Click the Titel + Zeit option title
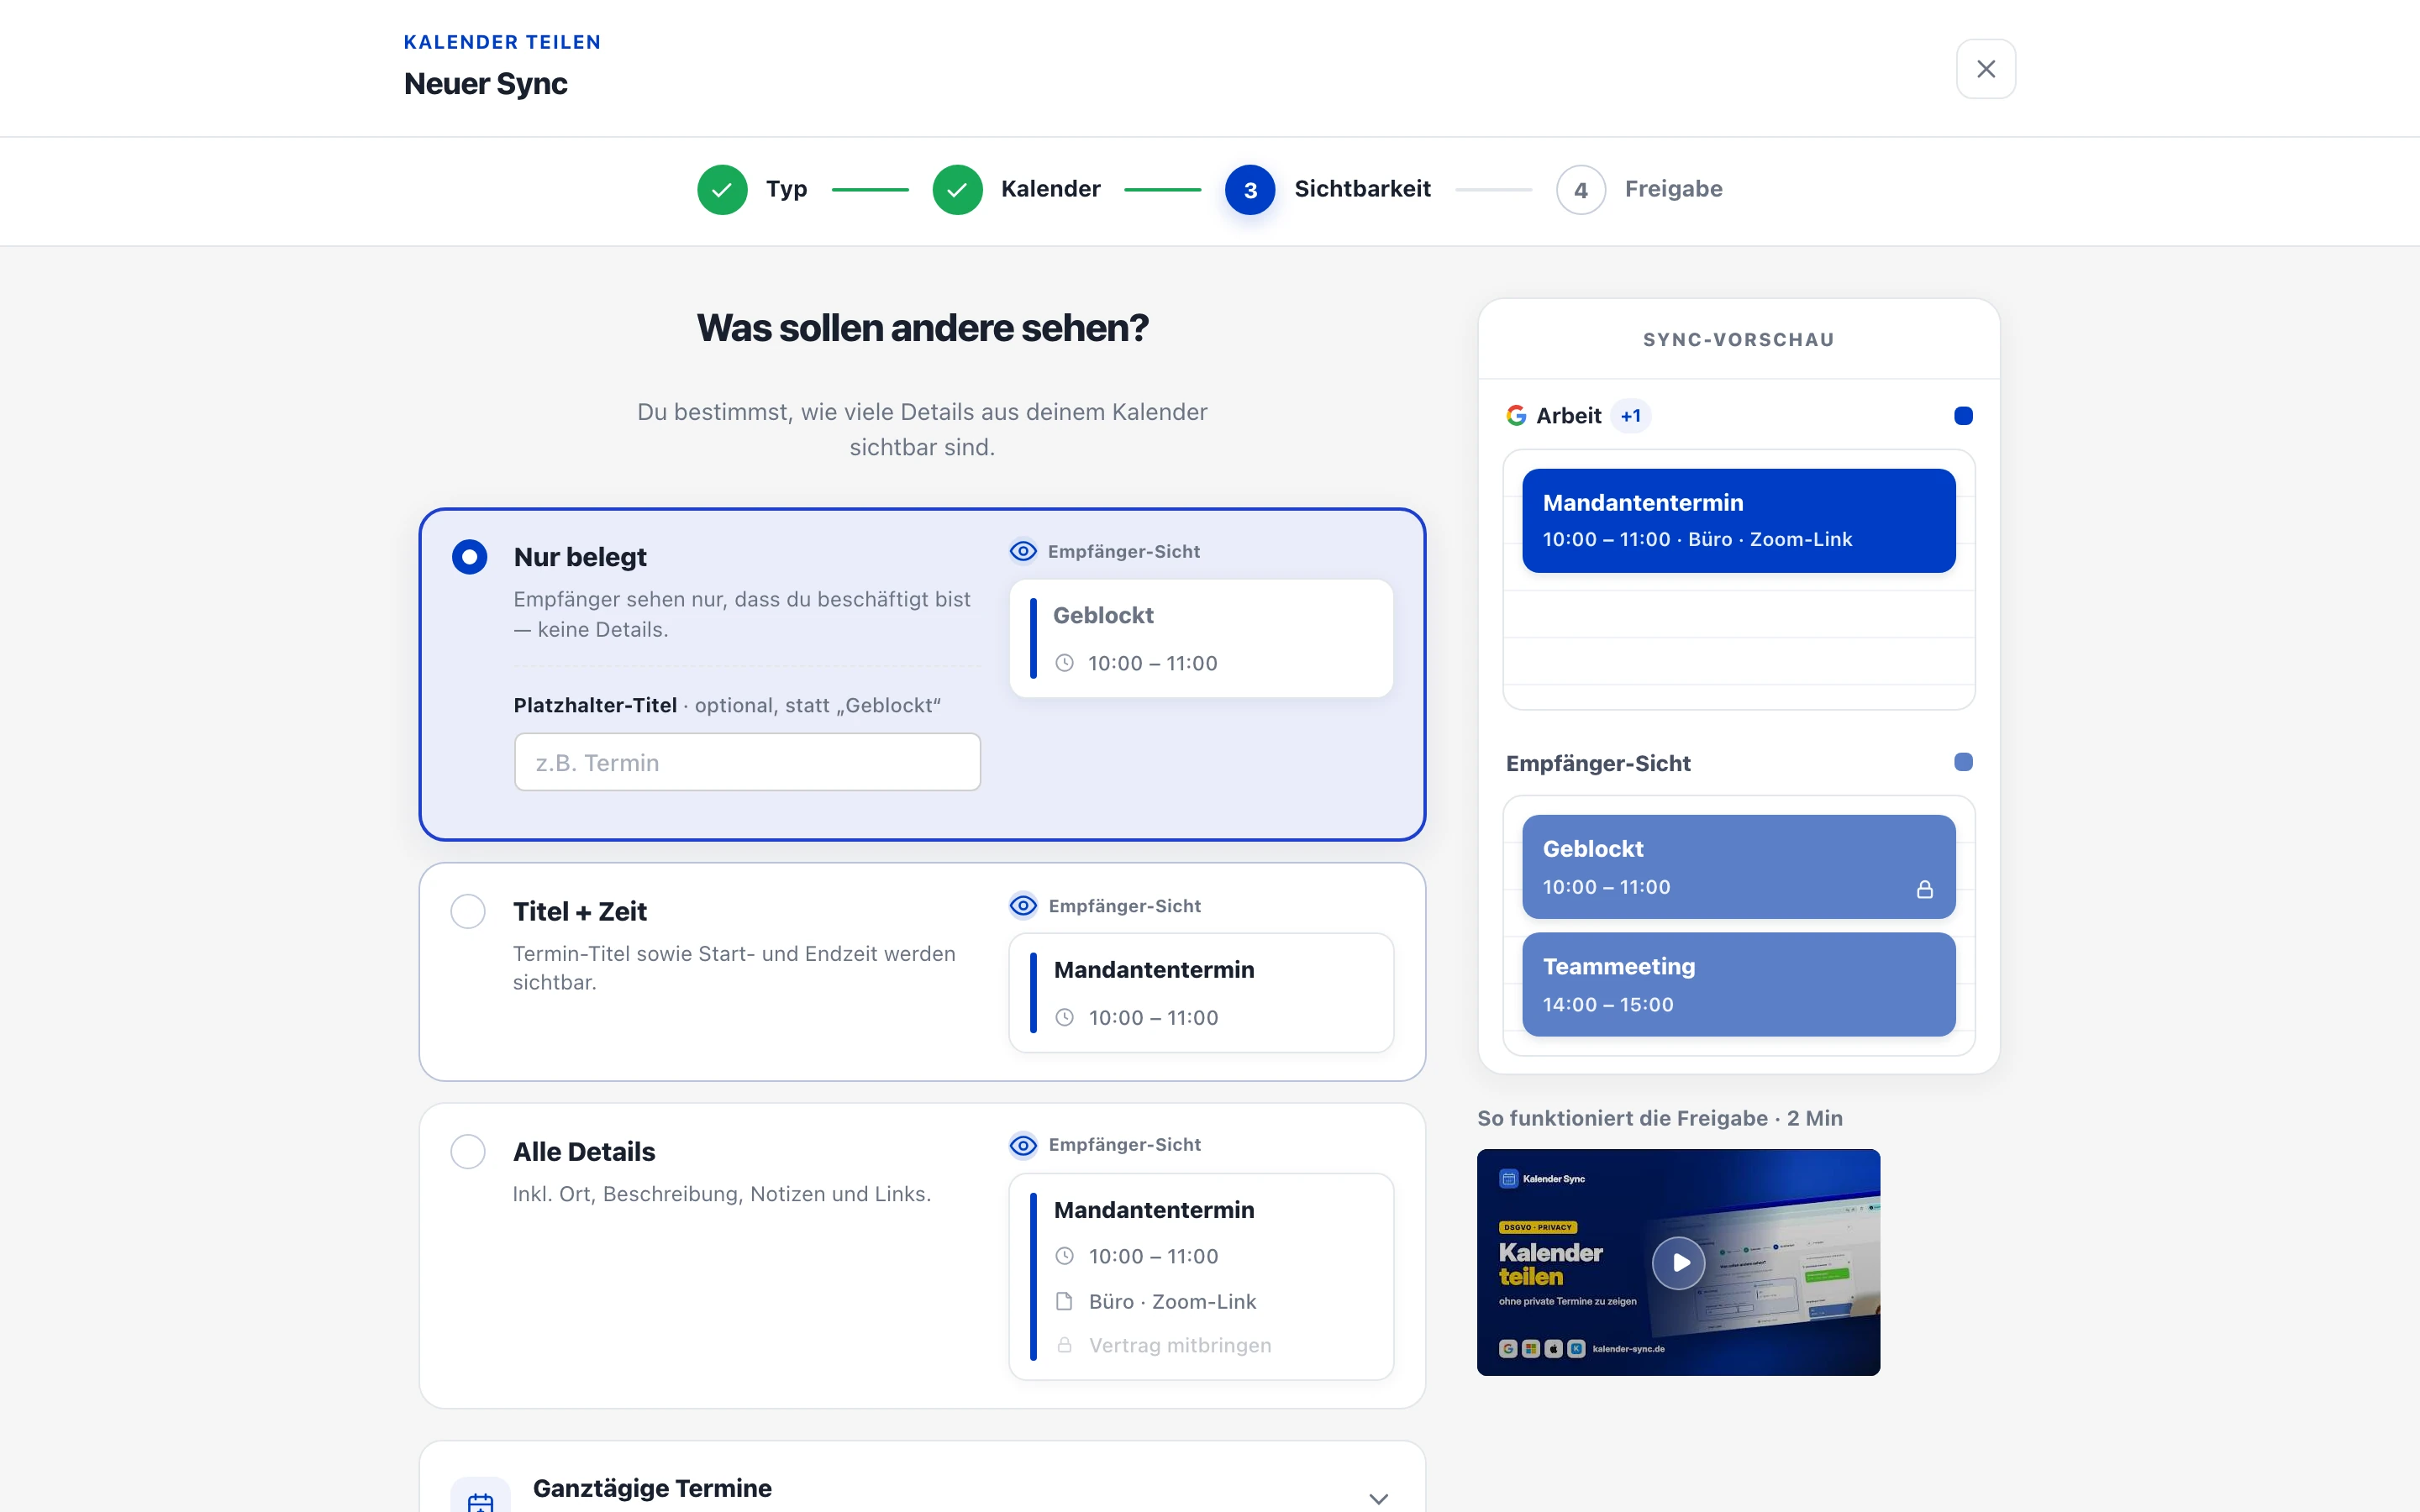Screen dimensions: 2420x1512 coord(580,911)
